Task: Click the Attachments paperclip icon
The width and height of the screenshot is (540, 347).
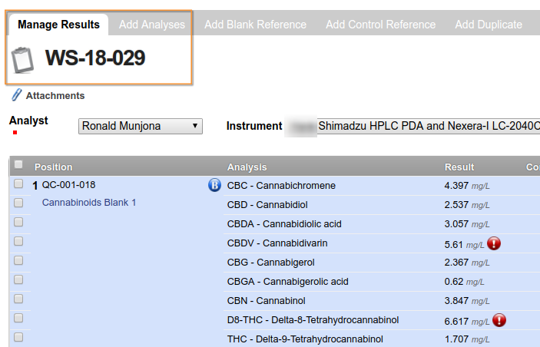Action: [16, 95]
